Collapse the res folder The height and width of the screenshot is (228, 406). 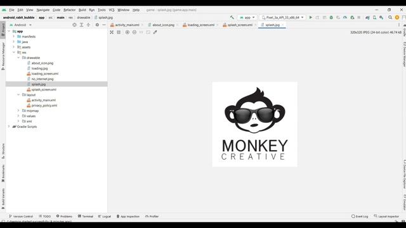[14, 52]
